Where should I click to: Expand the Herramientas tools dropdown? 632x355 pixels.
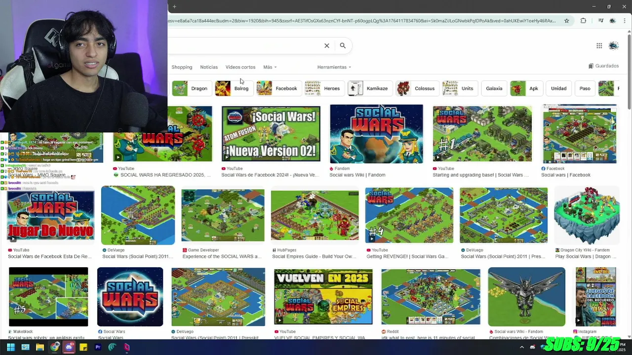click(x=334, y=67)
